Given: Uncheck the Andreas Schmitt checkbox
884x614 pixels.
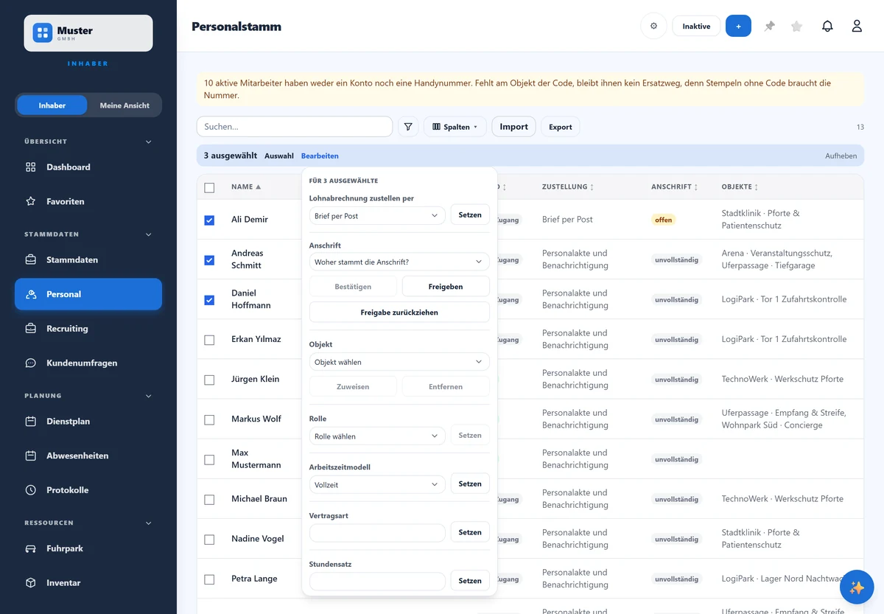Looking at the screenshot, I should tap(209, 259).
